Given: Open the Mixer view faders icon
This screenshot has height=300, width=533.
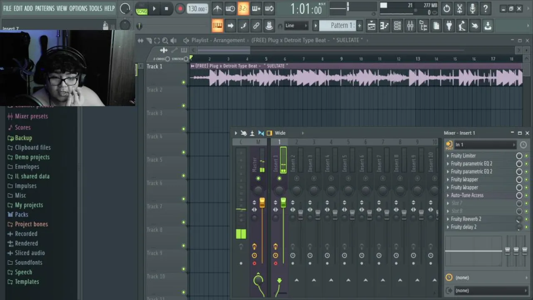Looking at the screenshot, I should [410, 26].
